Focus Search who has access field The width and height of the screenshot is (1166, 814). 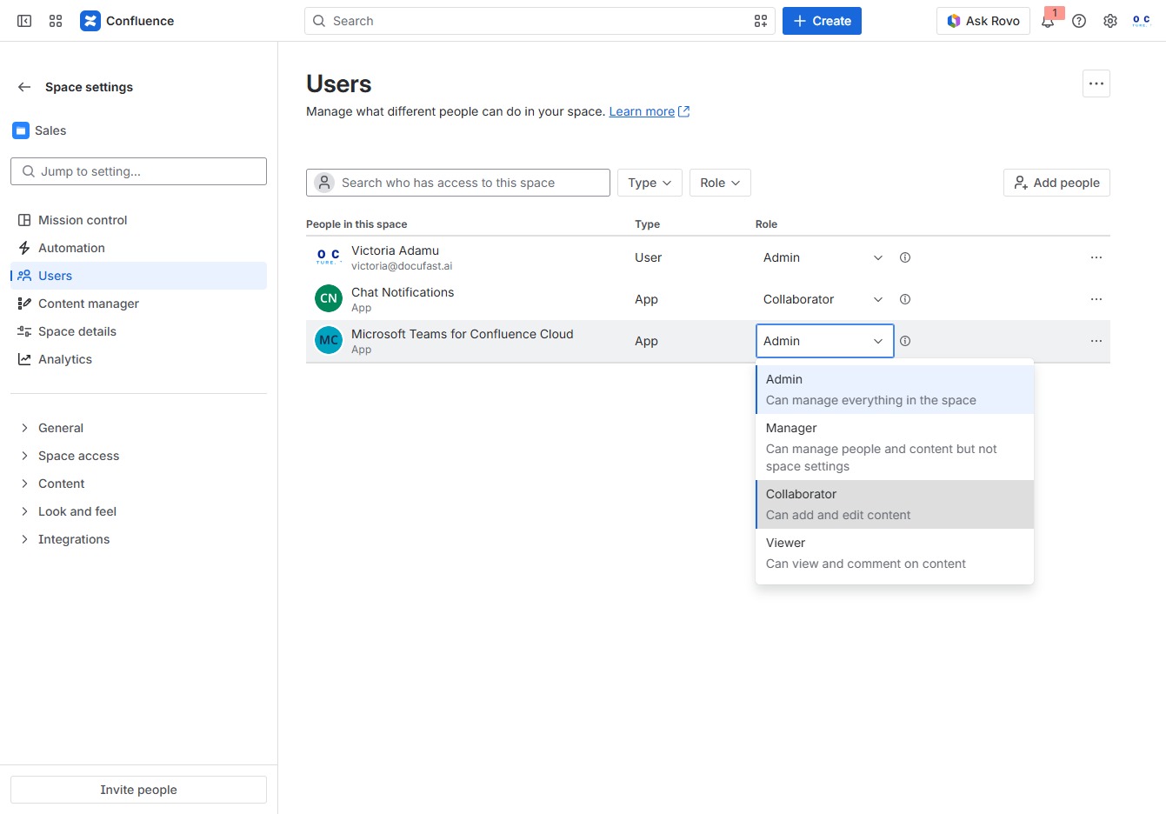click(x=458, y=183)
